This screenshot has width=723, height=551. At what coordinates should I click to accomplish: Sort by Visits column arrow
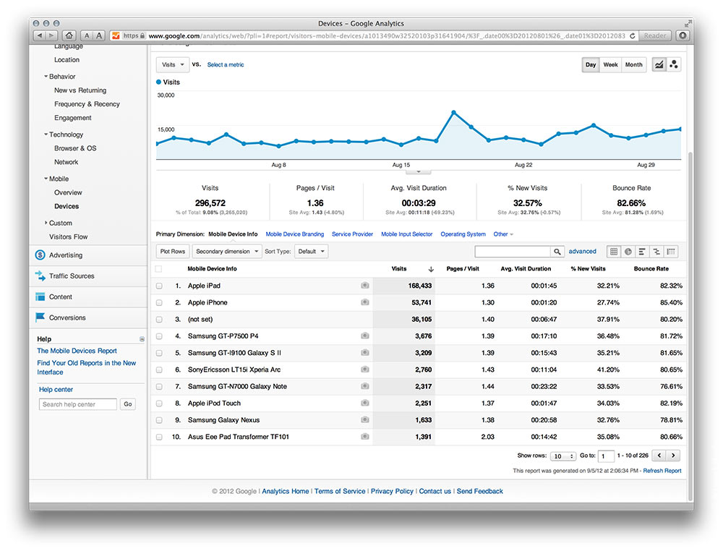pyautogui.click(x=431, y=269)
